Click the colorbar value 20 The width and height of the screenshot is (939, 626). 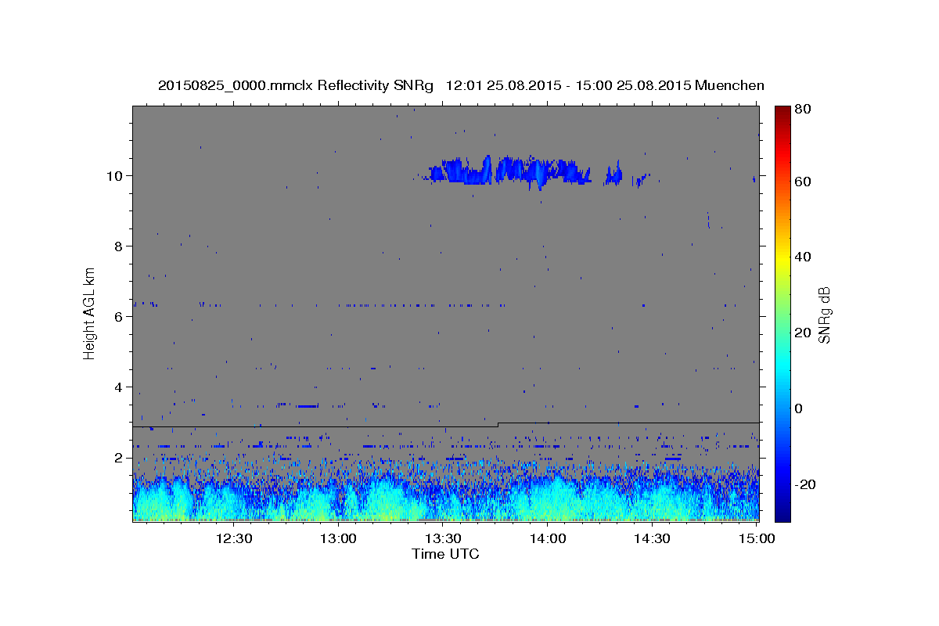click(804, 333)
